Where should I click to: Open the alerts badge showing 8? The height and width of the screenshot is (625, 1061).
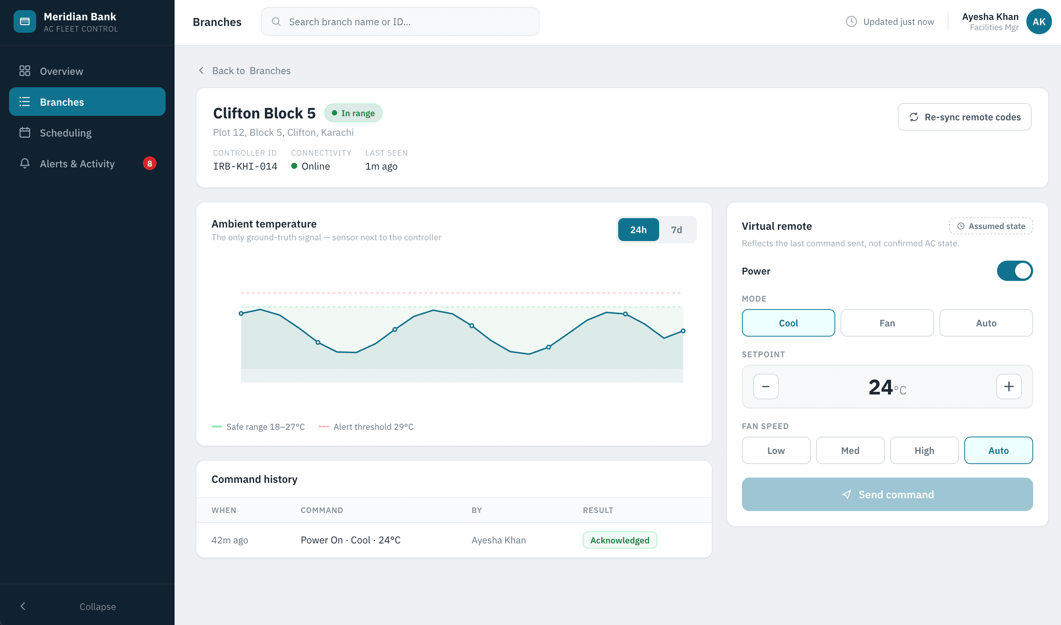[x=150, y=164]
